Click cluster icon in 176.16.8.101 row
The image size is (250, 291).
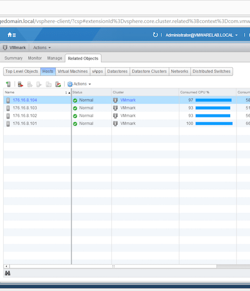pyautogui.click(x=115, y=124)
